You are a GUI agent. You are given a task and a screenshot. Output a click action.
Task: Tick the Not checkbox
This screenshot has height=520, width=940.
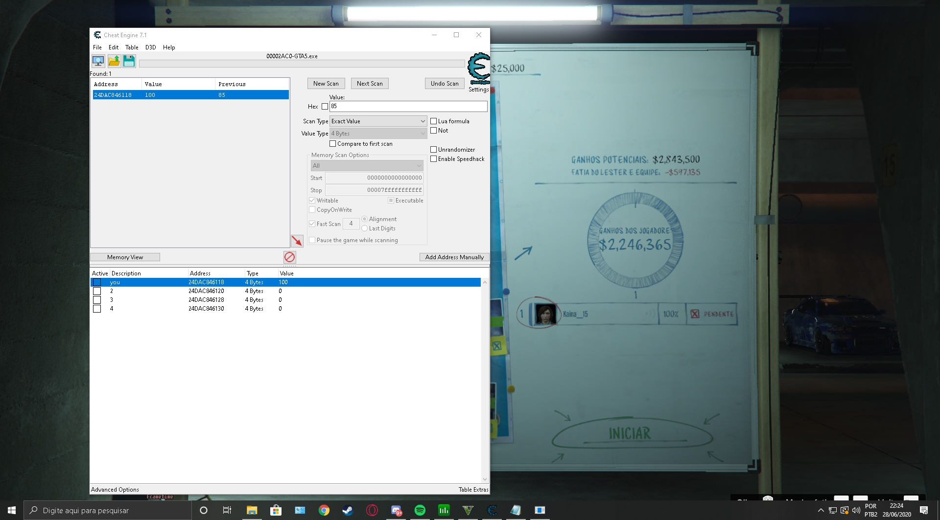coord(433,131)
